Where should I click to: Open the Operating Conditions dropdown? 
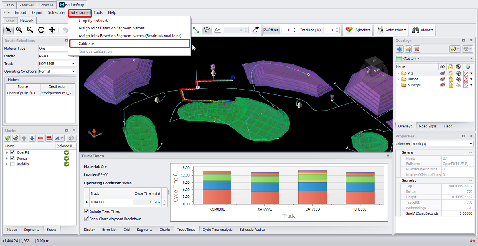point(74,72)
